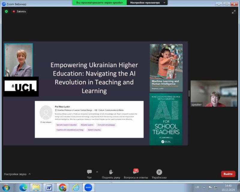This screenshot has height=192, width=240.
Task: Click the UK keyboard language indicator
Action: pos(197,187)
